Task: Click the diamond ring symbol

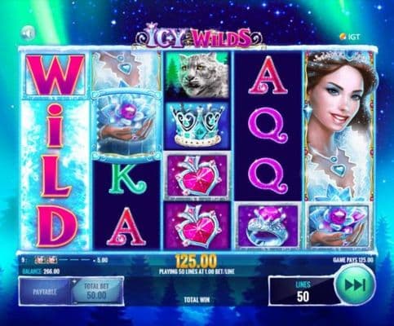Action: pos(268,226)
